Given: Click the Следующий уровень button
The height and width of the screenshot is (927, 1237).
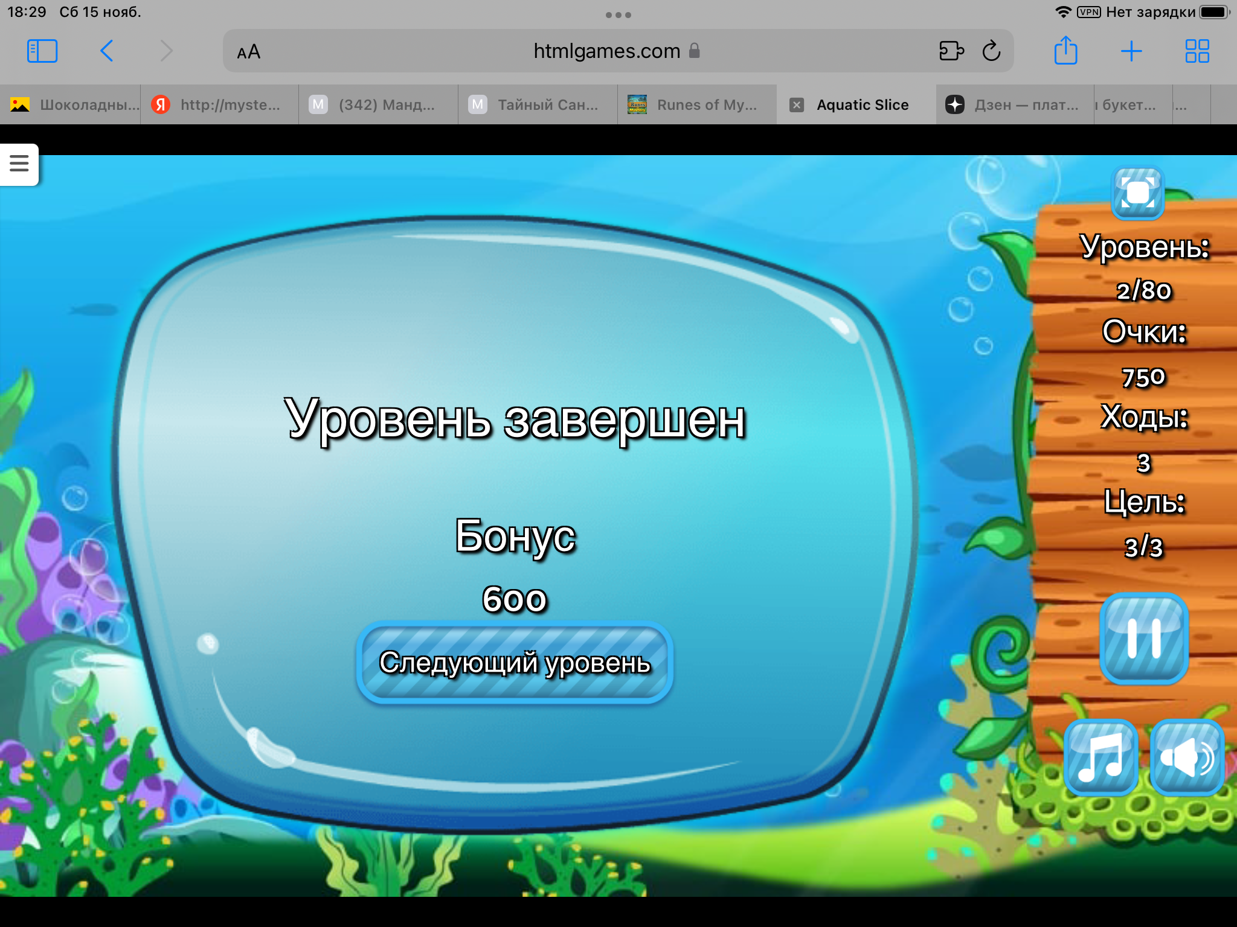Looking at the screenshot, I should 515,663.
